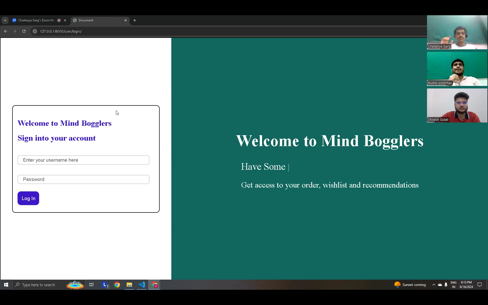
Task: Click the microphone tray icon
Action: (x=446, y=285)
